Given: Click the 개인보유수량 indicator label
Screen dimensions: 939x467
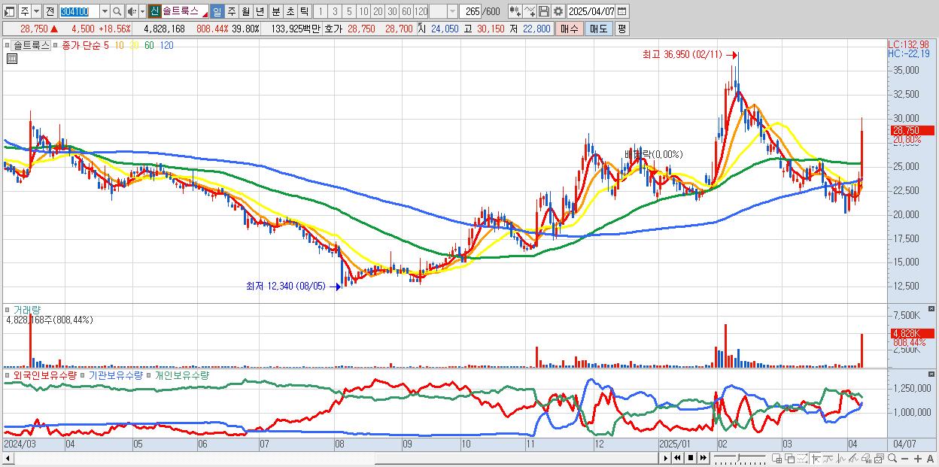Looking at the screenshot, I should (x=181, y=375).
